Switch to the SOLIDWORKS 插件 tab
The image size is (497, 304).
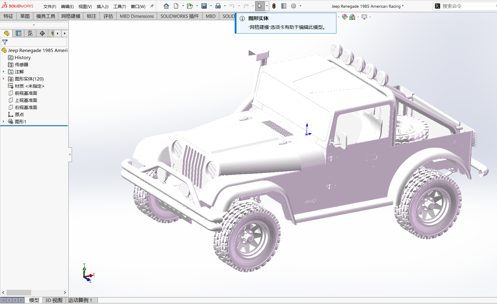(x=180, y=16)
